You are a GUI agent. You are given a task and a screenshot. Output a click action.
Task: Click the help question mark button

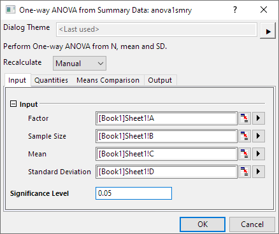click(x=235, y=10)
